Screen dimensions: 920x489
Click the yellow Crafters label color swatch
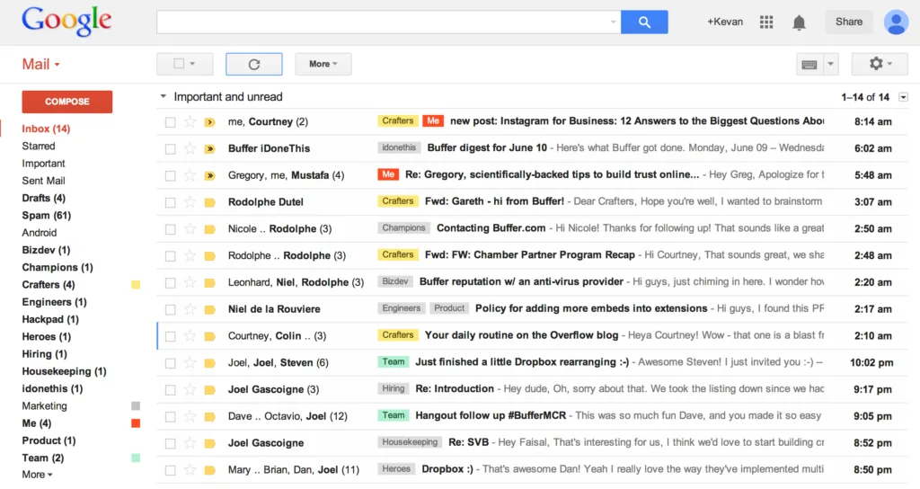click(x=136, y=285)
